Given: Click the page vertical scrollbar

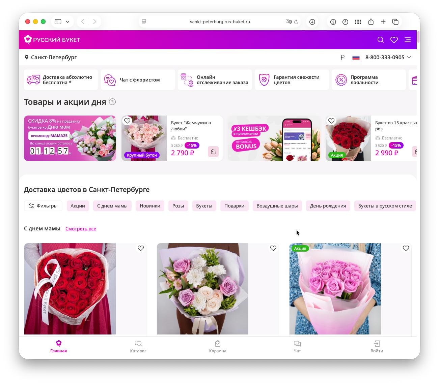Looking at the screenshot, I should pyautogui.click(x=418, y=37).
